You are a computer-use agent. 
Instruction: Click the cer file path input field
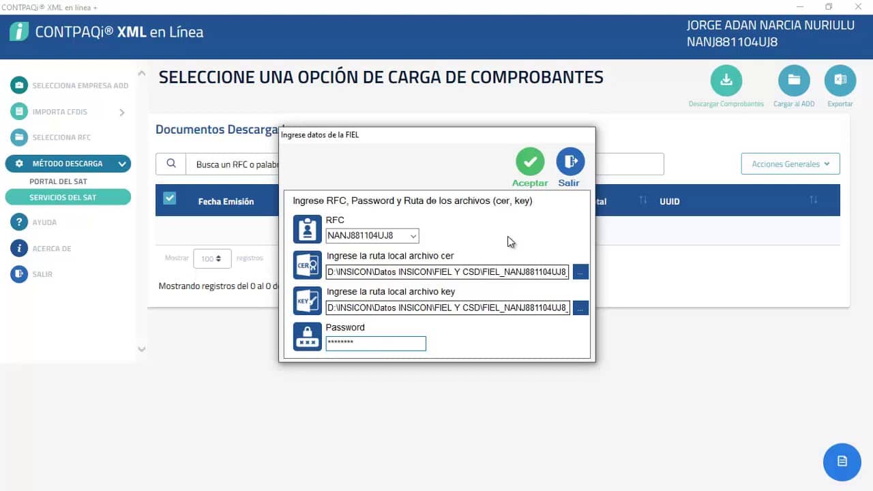click(447, 272)
